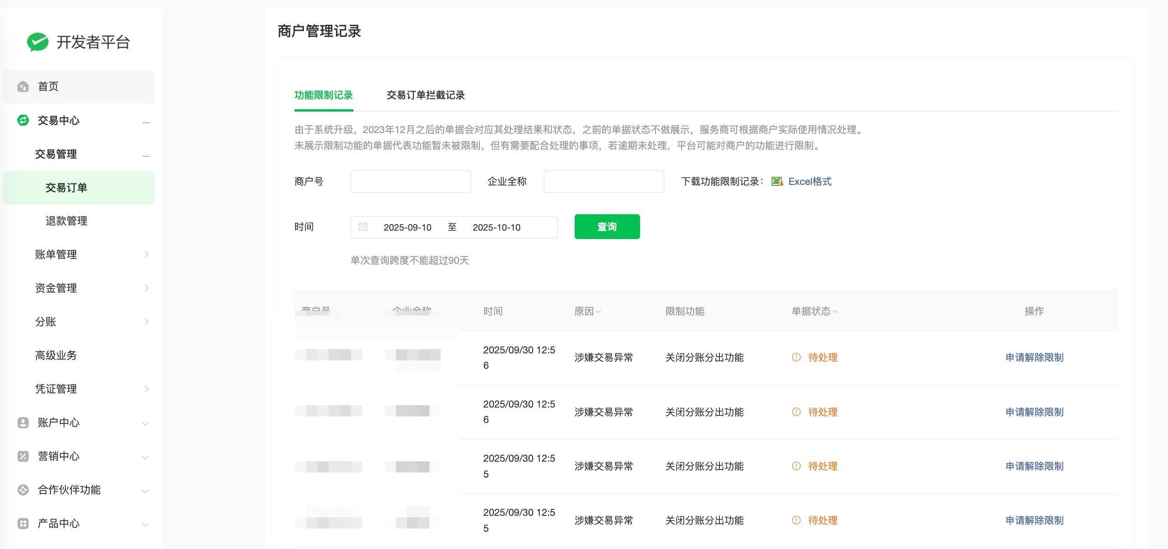This screenshot has width=1168, height=549.
Task: Expand the 账单管理 submenu chevron
Action: [146, 254]
